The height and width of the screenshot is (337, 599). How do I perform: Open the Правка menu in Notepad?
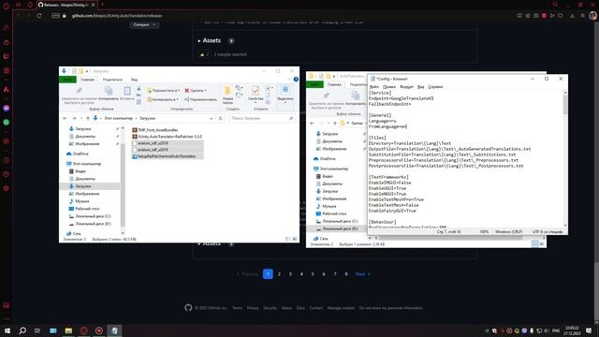click(x=389, y=87)
